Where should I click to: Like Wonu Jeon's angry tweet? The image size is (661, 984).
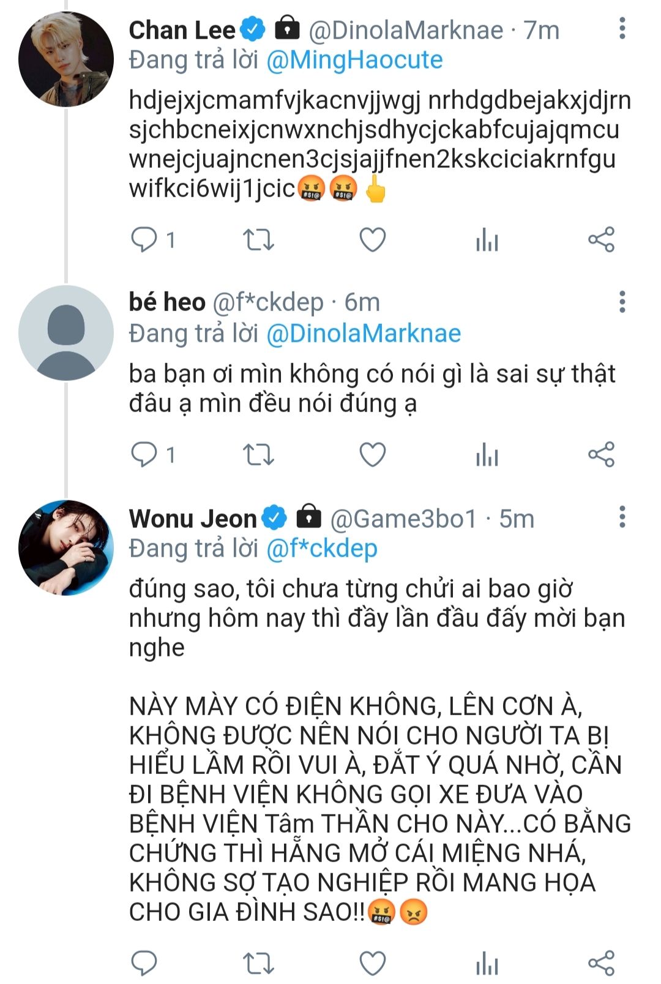click(x=372, y=963)
